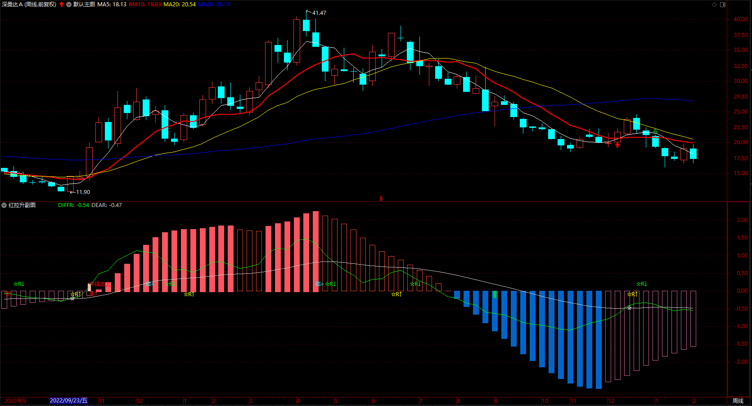Click the leftmost green ☆R↓ signal marker
752x406 pixels.
pos(19,284)
